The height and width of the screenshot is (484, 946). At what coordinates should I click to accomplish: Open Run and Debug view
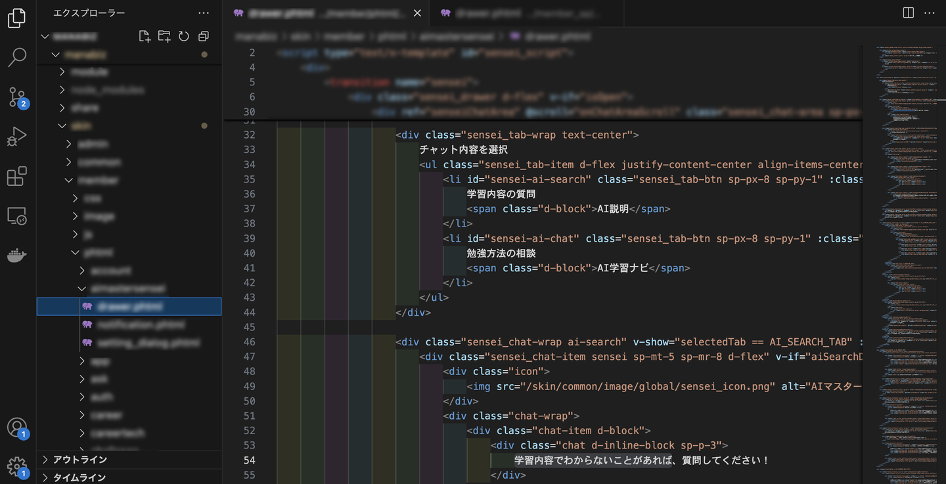17,137
